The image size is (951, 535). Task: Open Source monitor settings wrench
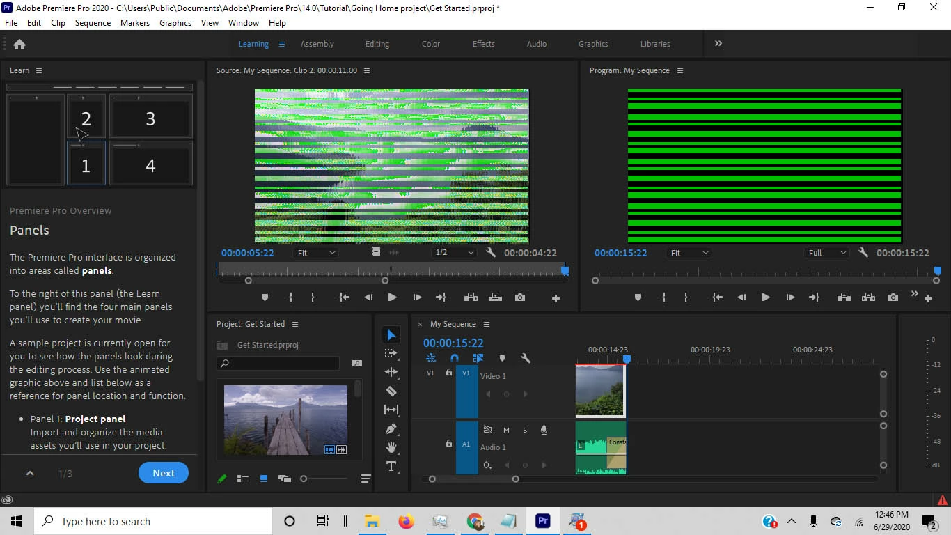click(x=490, y=253)
